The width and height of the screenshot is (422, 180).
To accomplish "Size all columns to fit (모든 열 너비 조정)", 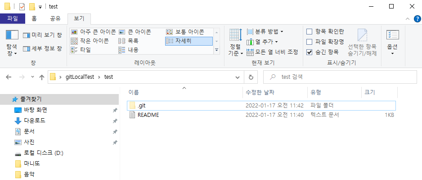I will point(272,52).
